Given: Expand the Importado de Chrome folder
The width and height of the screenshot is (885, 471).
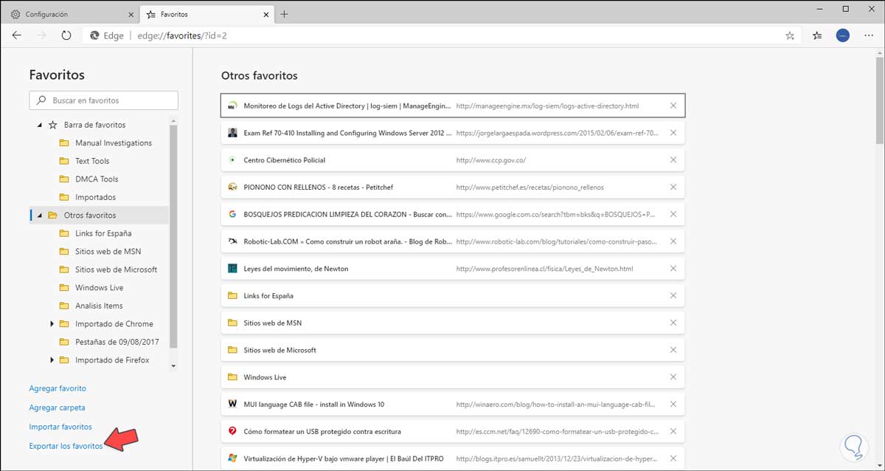Looking at the screenshot, I should 52,324.
